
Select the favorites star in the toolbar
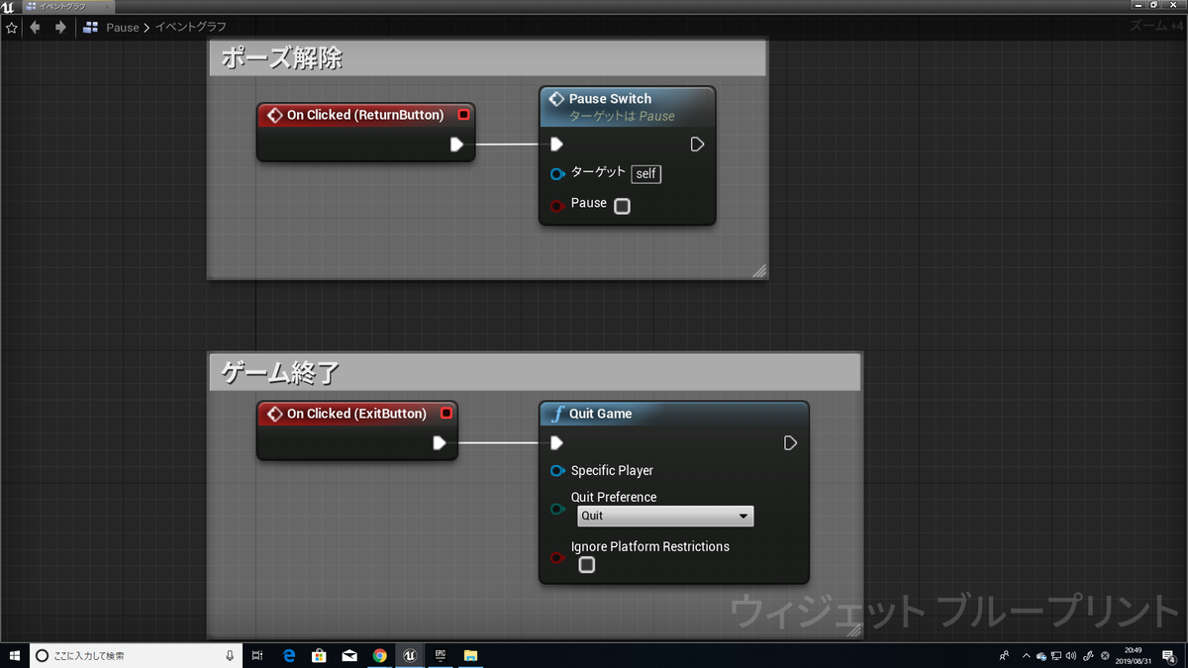point(11,27)
